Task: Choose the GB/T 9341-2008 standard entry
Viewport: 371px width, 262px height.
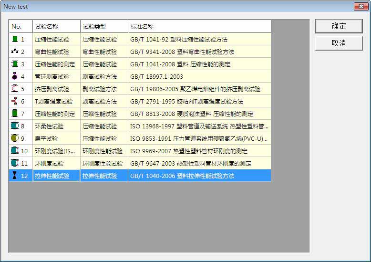Action: 199,52
